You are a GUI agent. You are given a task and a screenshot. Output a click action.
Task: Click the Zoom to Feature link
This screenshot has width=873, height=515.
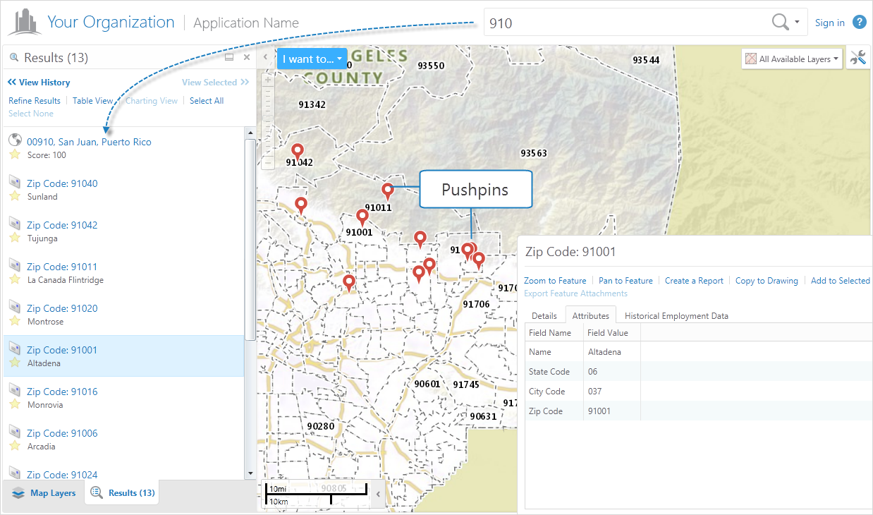pos(555,281)
